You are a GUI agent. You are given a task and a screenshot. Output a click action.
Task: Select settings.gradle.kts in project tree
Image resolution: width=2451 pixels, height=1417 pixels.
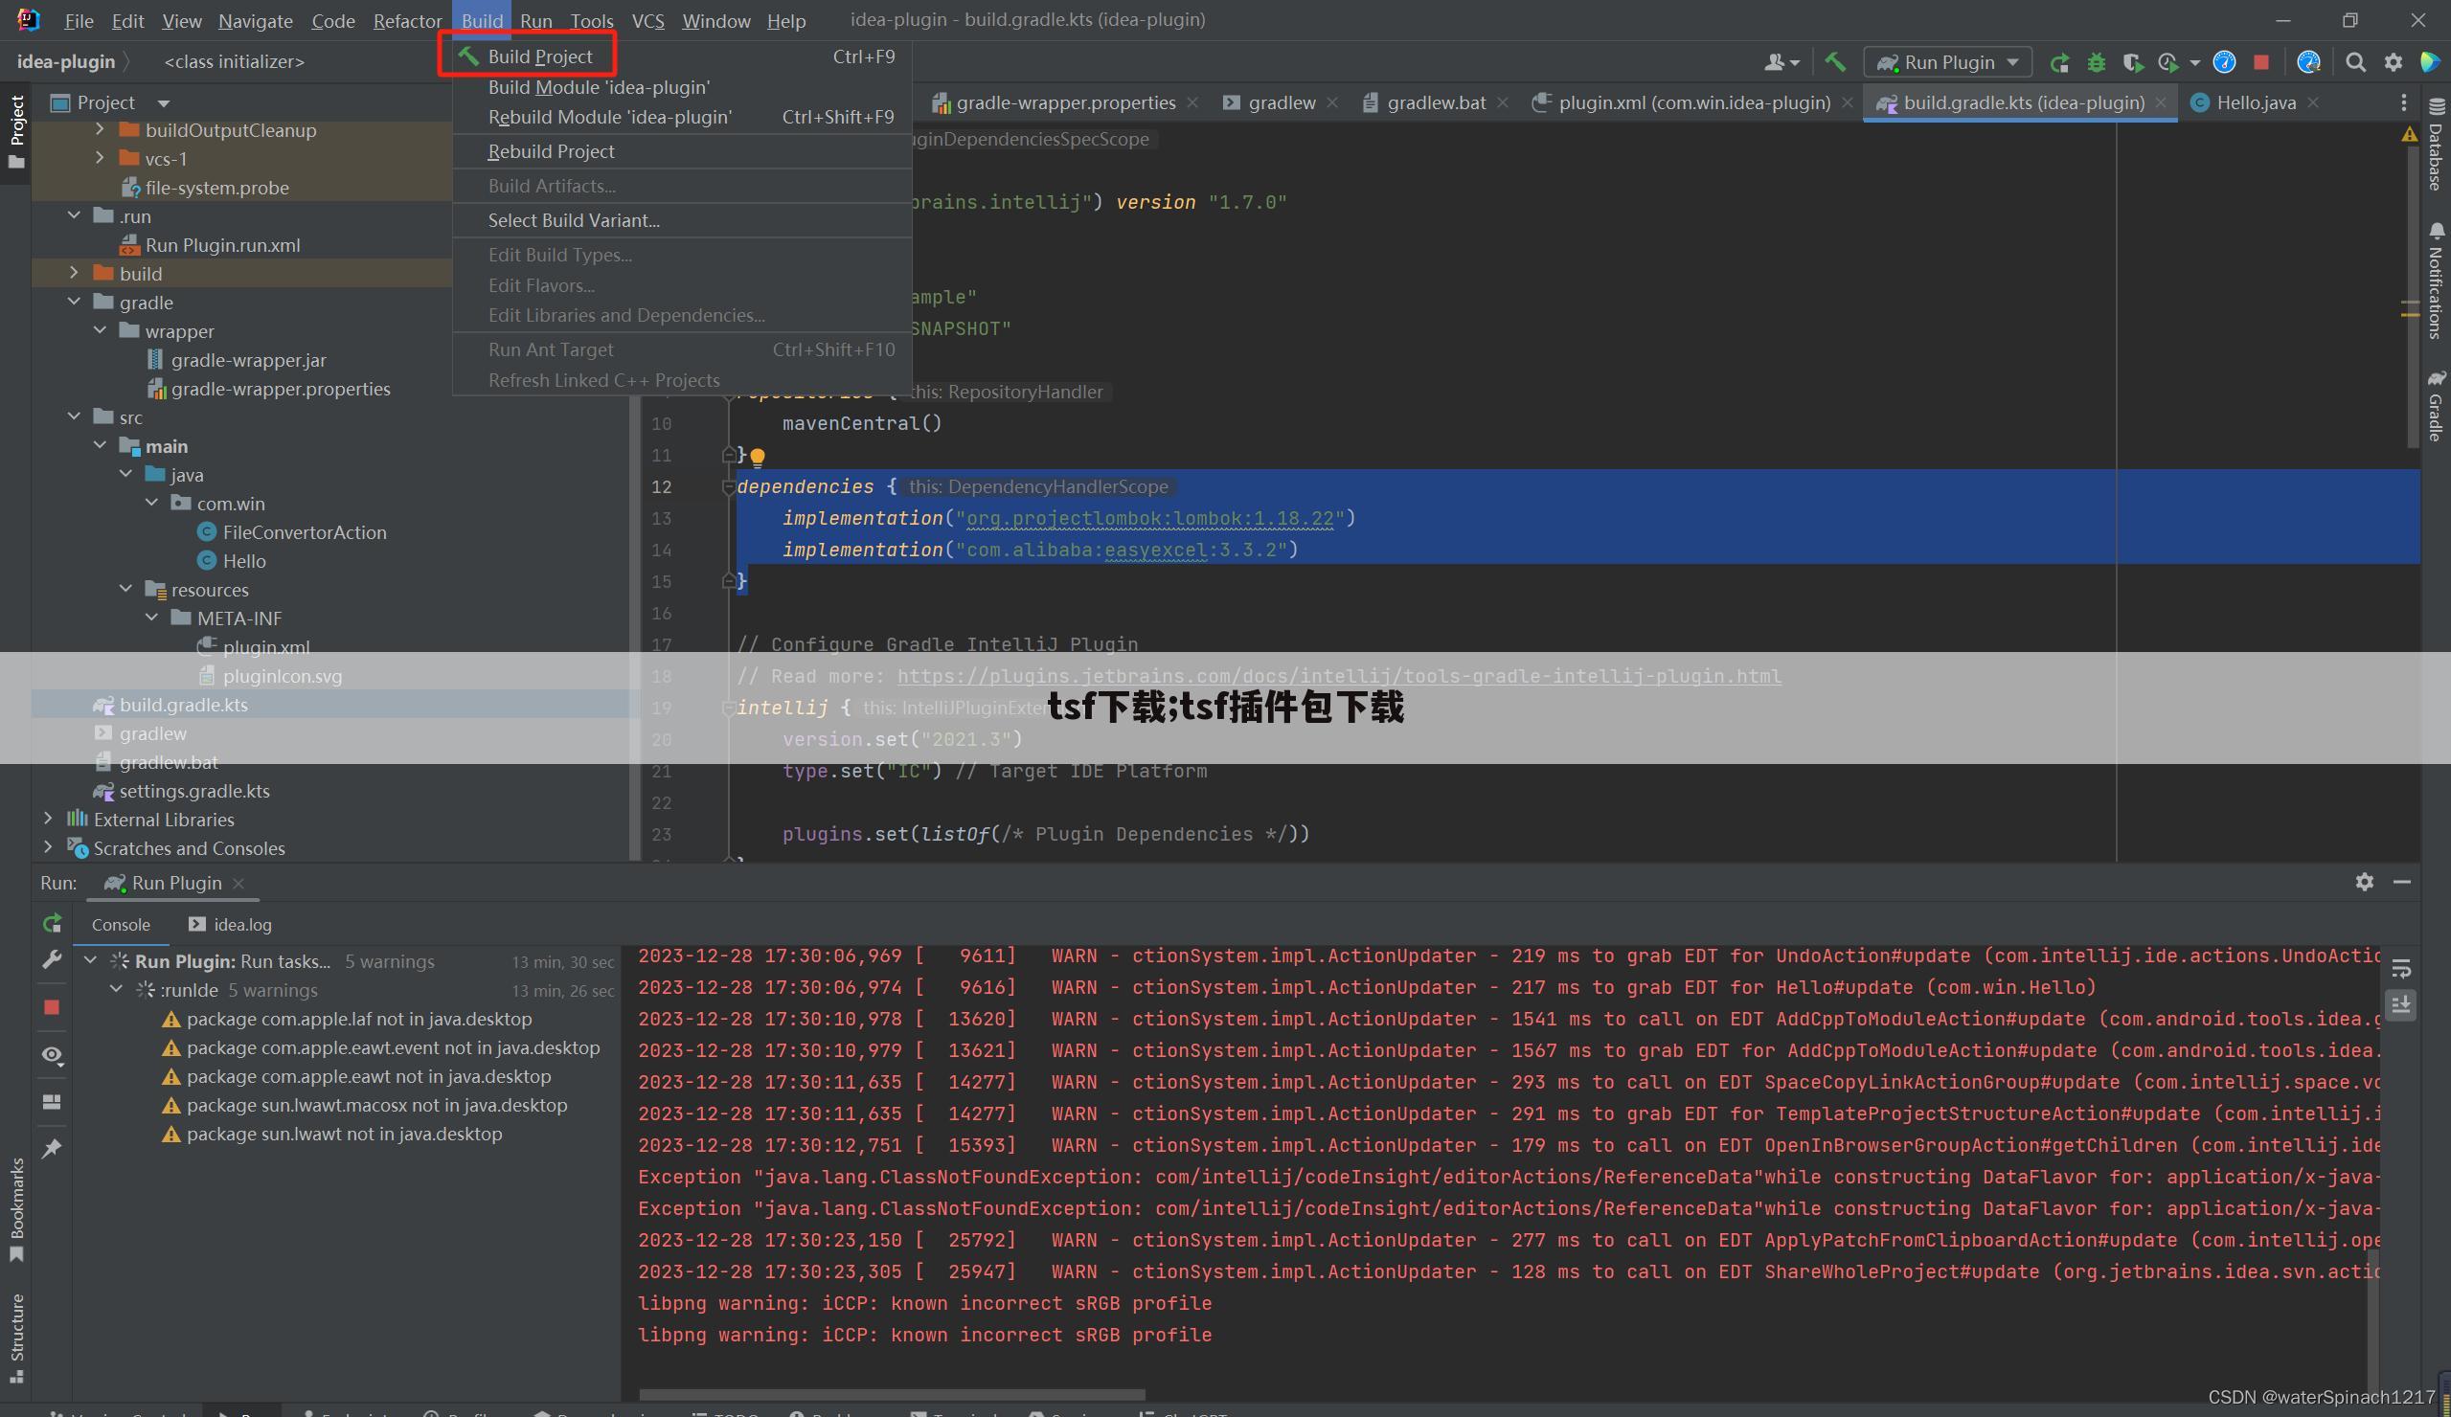(x=193, y=791)
